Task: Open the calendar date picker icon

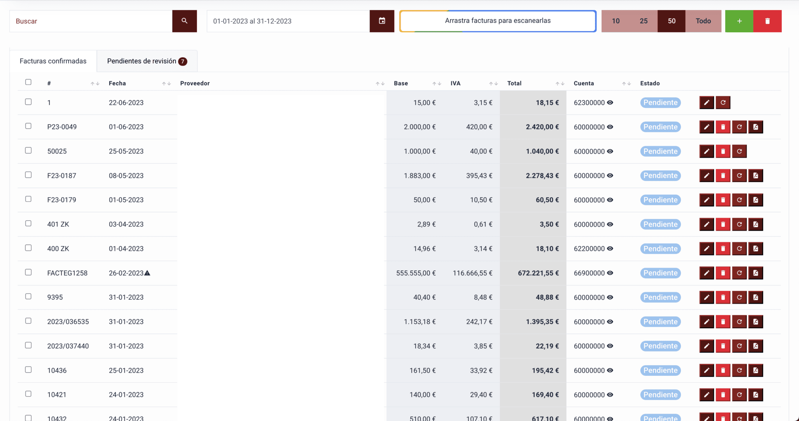Action: [x=382, y=21]
